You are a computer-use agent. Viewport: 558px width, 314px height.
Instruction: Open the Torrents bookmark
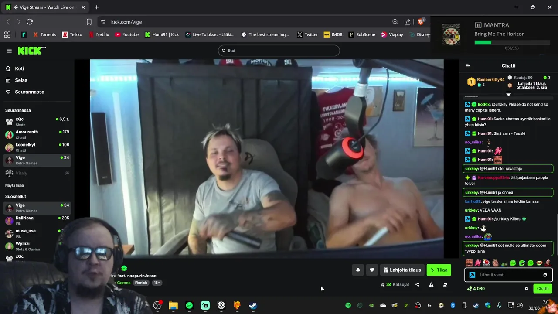click(x=44, y=34)
